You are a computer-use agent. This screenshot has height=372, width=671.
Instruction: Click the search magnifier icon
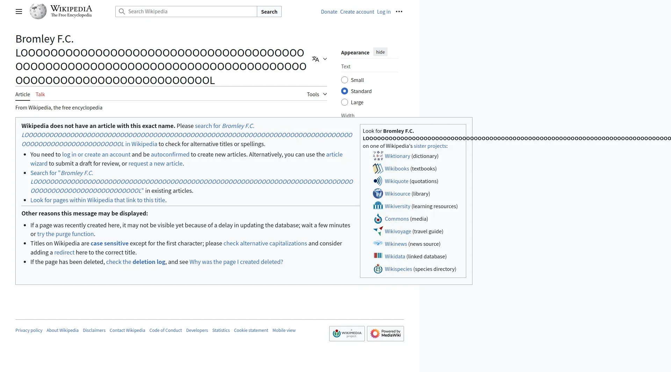122,12
